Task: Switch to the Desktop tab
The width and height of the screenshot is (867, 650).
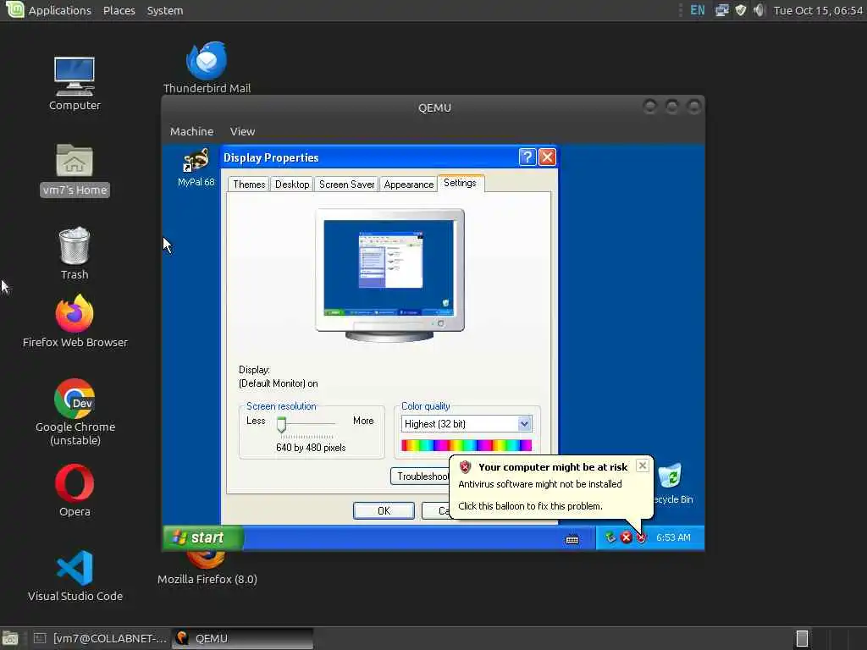Action: pyautogui.click(x=292, y=184)
